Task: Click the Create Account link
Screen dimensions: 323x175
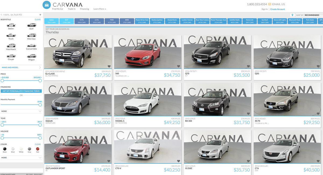Action: pos(277,9)
